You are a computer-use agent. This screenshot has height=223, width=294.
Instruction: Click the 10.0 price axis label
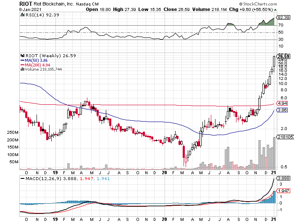click(283, 84)
